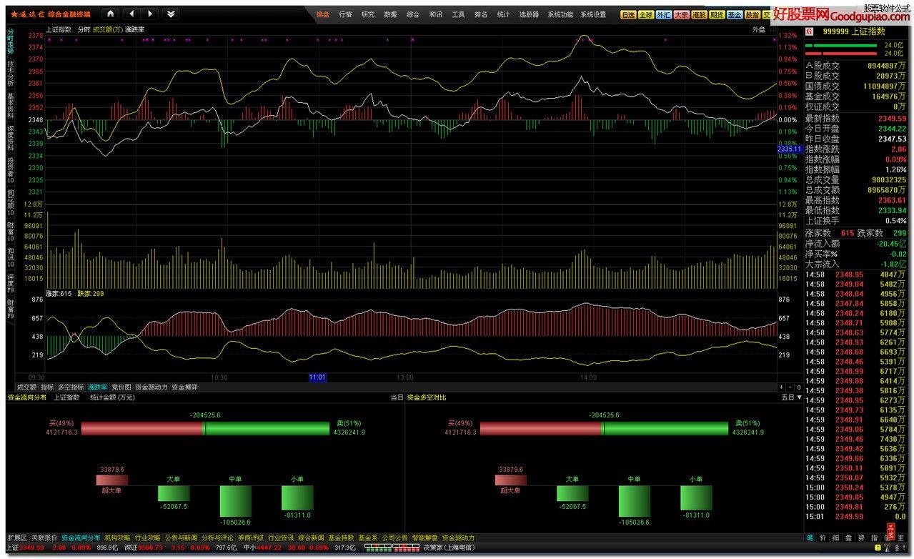Click the 基金 quick button

(735, 14)
